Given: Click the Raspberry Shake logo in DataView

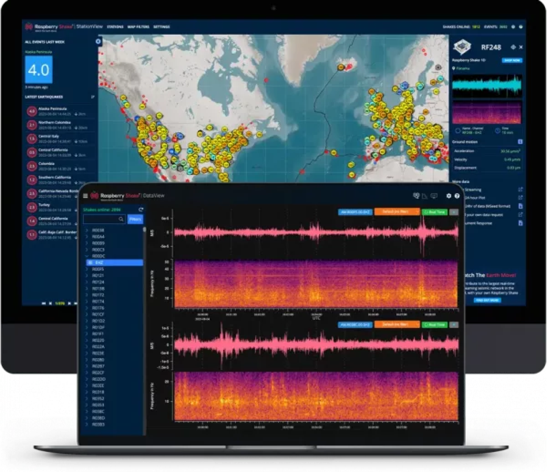Looking at the screenshot, I should (x=94, y=196).
